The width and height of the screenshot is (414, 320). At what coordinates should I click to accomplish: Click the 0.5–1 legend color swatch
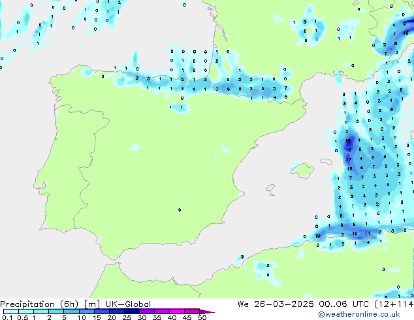pyautogui.click(x=26, y=312)
